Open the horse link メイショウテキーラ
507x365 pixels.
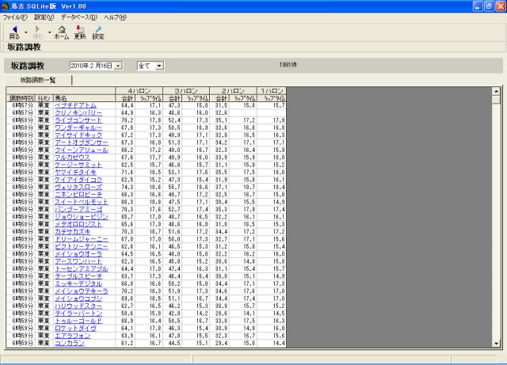click(x=81, y=291)
